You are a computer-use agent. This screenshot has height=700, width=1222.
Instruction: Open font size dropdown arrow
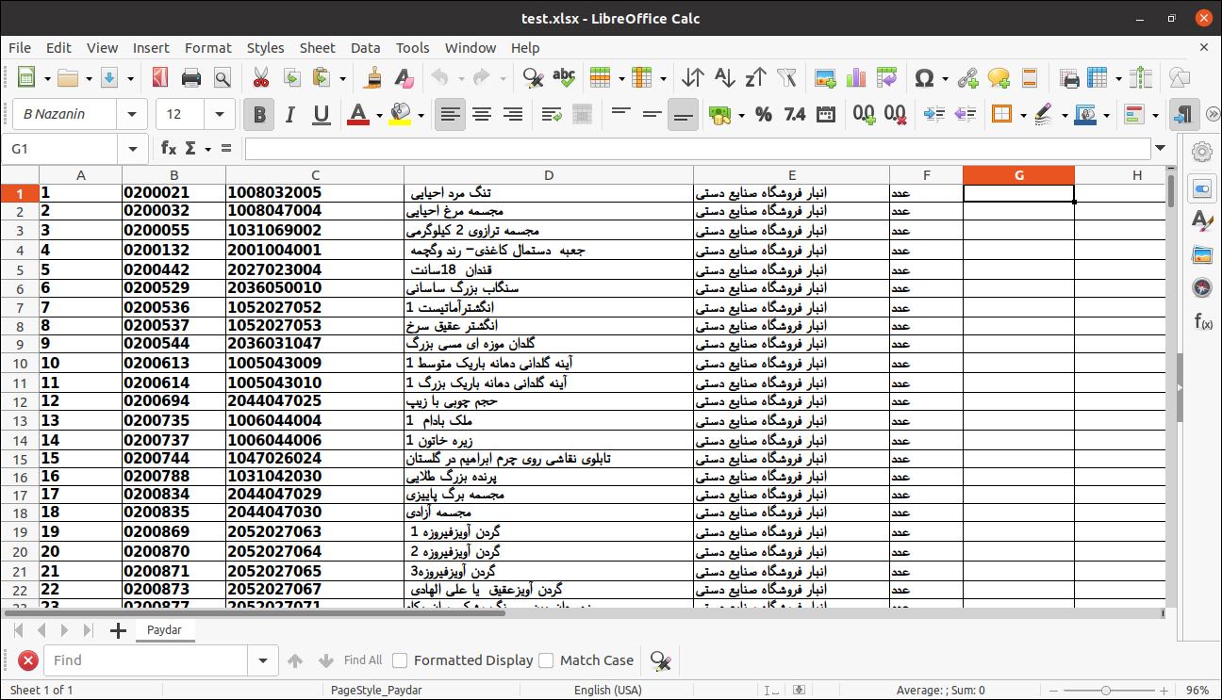pos(220,114)
